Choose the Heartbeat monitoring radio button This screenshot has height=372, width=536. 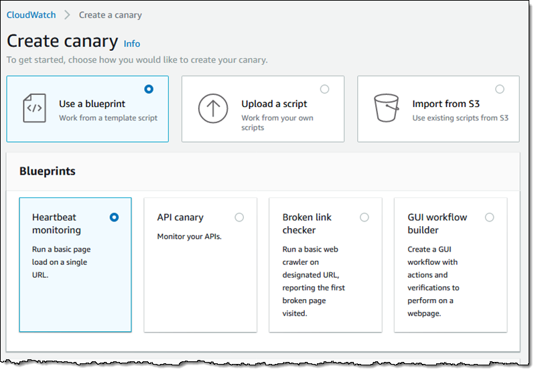(x=114, y=217)
